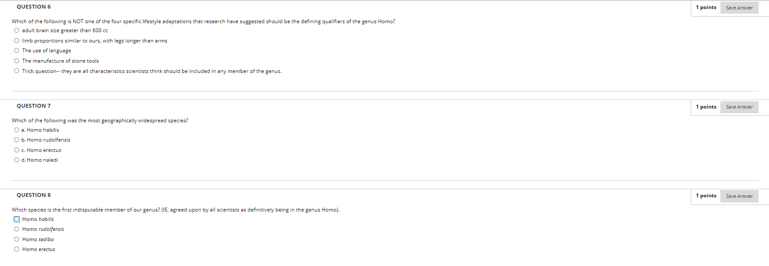Choose the limb proportions answer option

pos(16,41)
